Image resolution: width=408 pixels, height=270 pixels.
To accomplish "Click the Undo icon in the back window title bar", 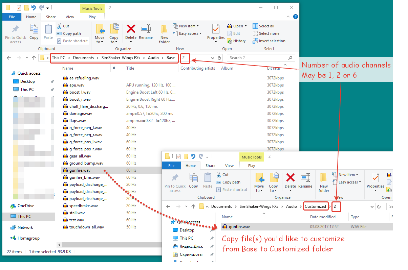I will pyautogui.click(x=34, y=7).
